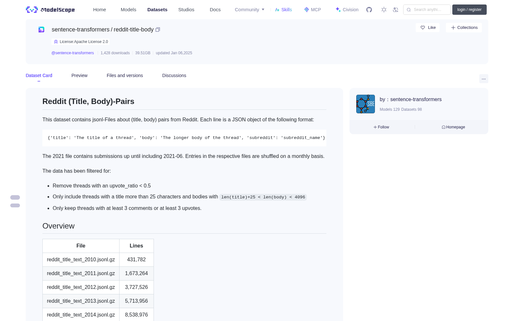Switch to the Preview tab

tap(79, 75)
